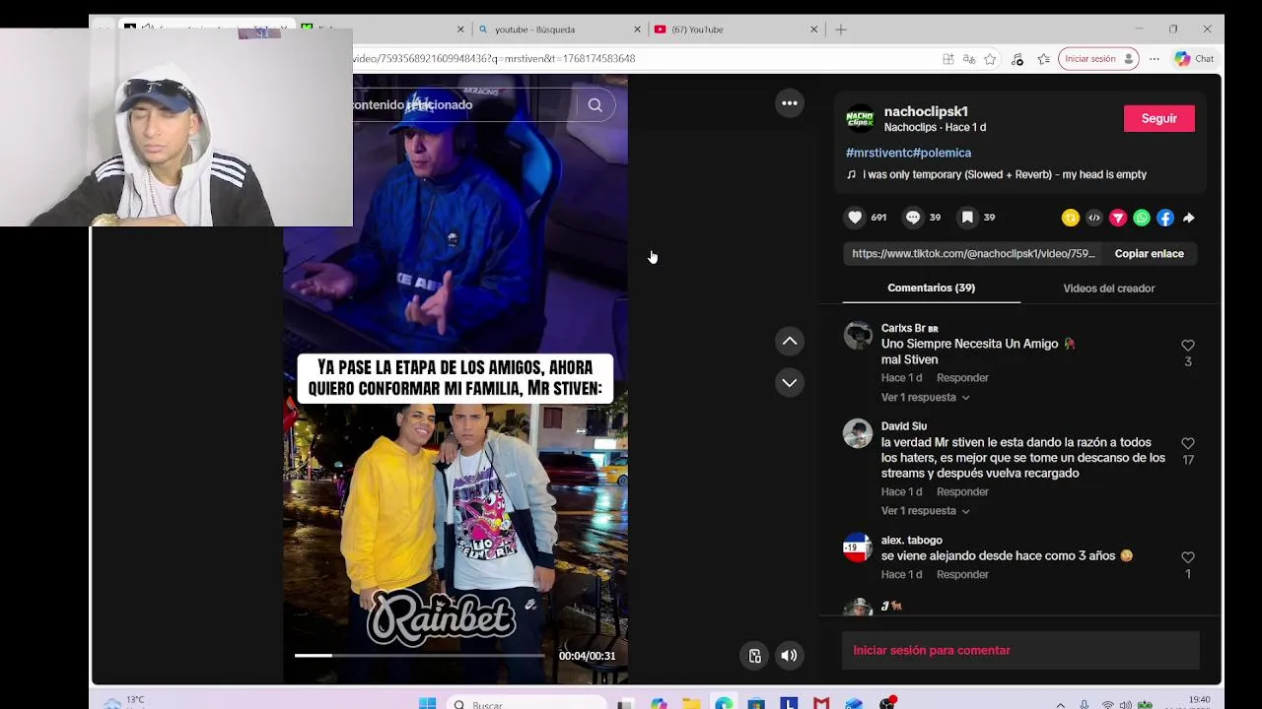Go to the previous video with the up arrow

(790, 341)
